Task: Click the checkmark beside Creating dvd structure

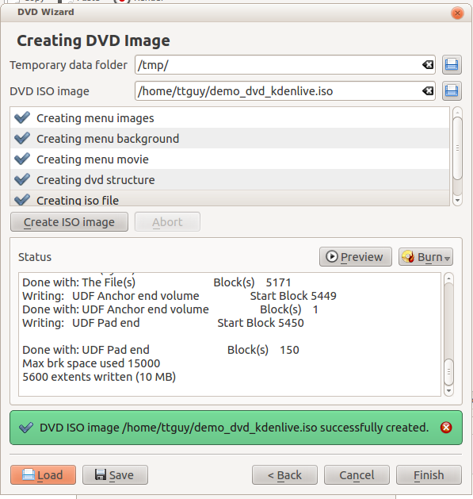Action: [x=22, y=180]
